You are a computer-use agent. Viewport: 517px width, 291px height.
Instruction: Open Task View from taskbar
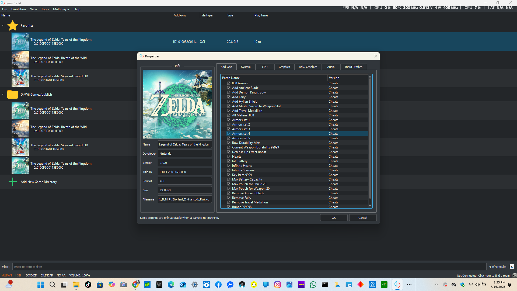[x=64, y=285]
